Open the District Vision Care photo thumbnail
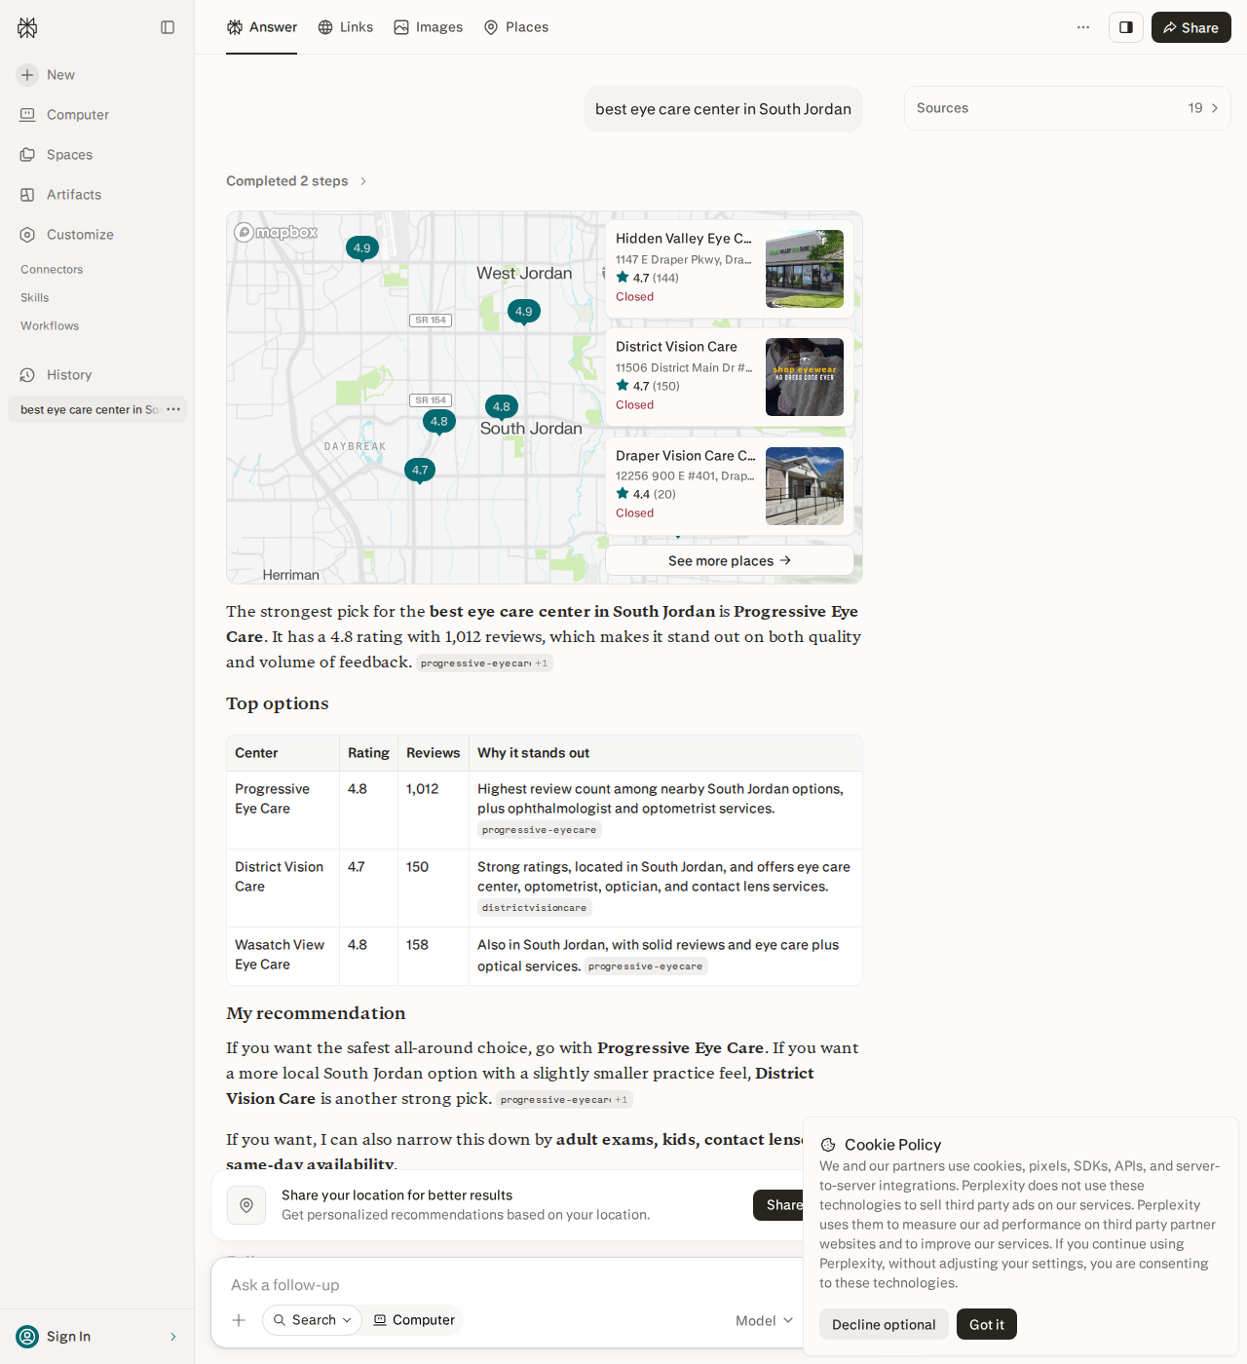 click(x=805, y=377)
